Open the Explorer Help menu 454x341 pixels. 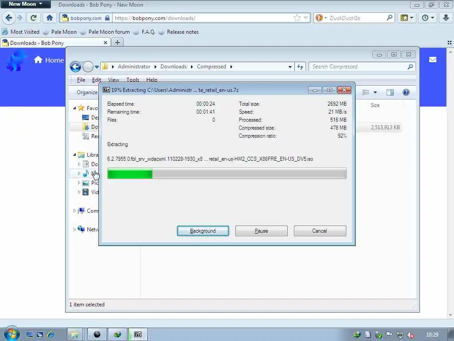pos(152,80)
